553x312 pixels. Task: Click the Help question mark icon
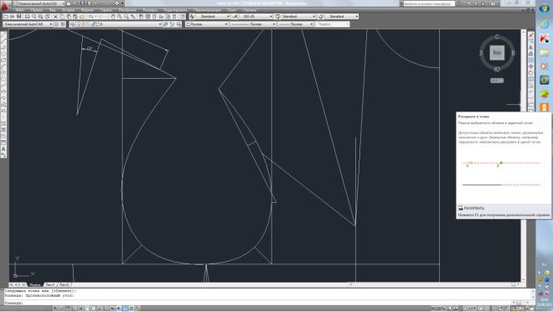pos(493,3)
